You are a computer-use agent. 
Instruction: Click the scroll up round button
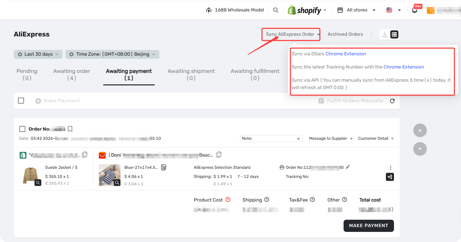coord(420,130)
